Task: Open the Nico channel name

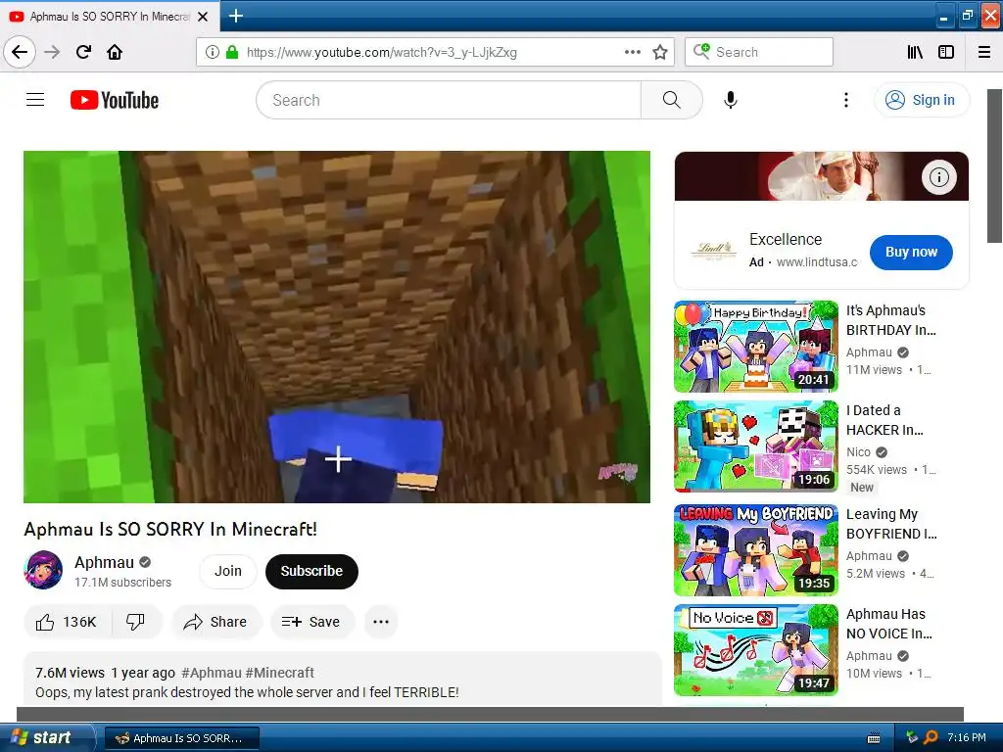Action: point(858,452)
